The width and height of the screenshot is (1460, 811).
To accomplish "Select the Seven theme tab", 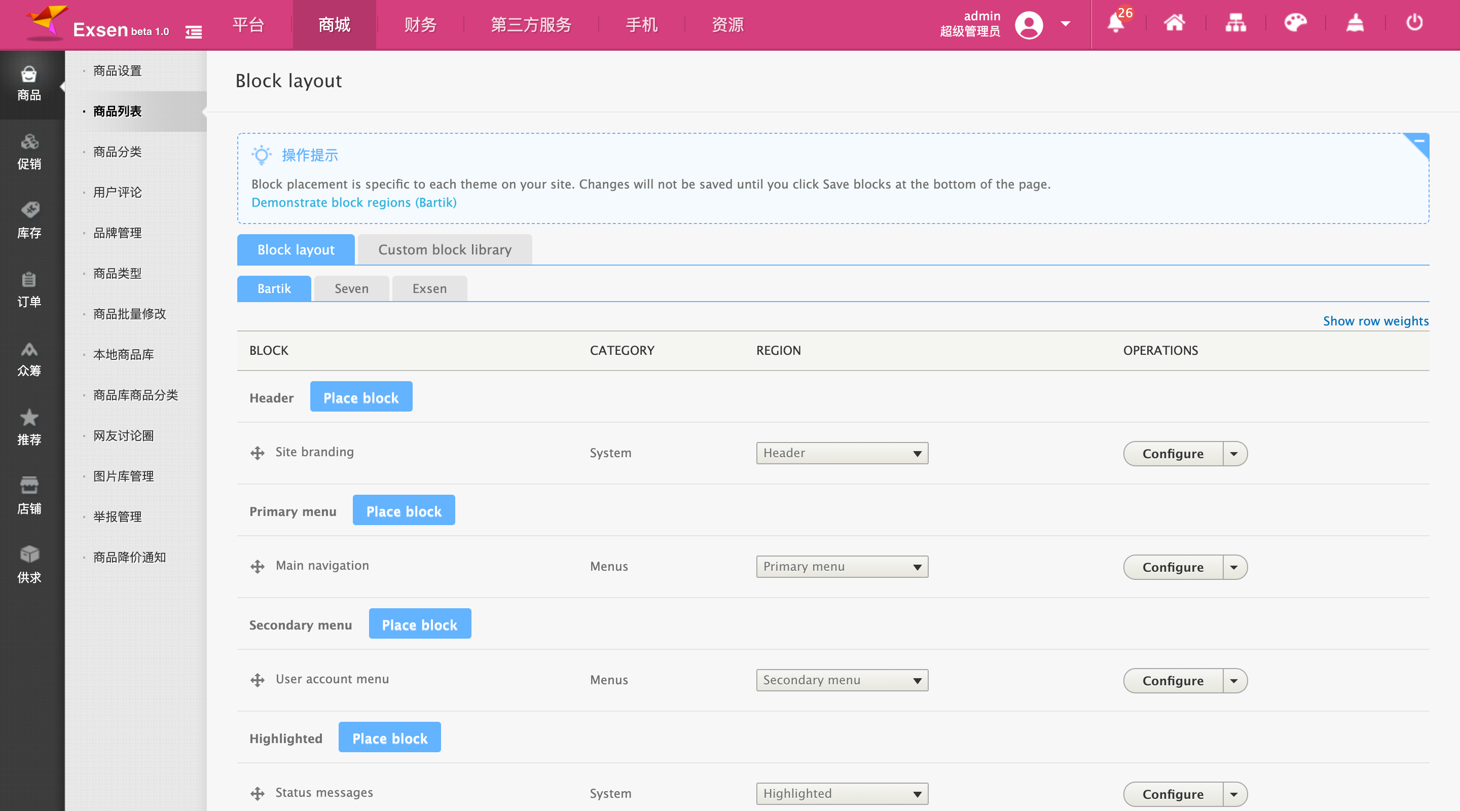I will [351, 288].
